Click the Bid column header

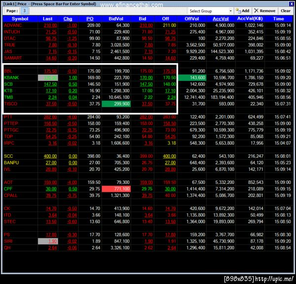point(143,19)
